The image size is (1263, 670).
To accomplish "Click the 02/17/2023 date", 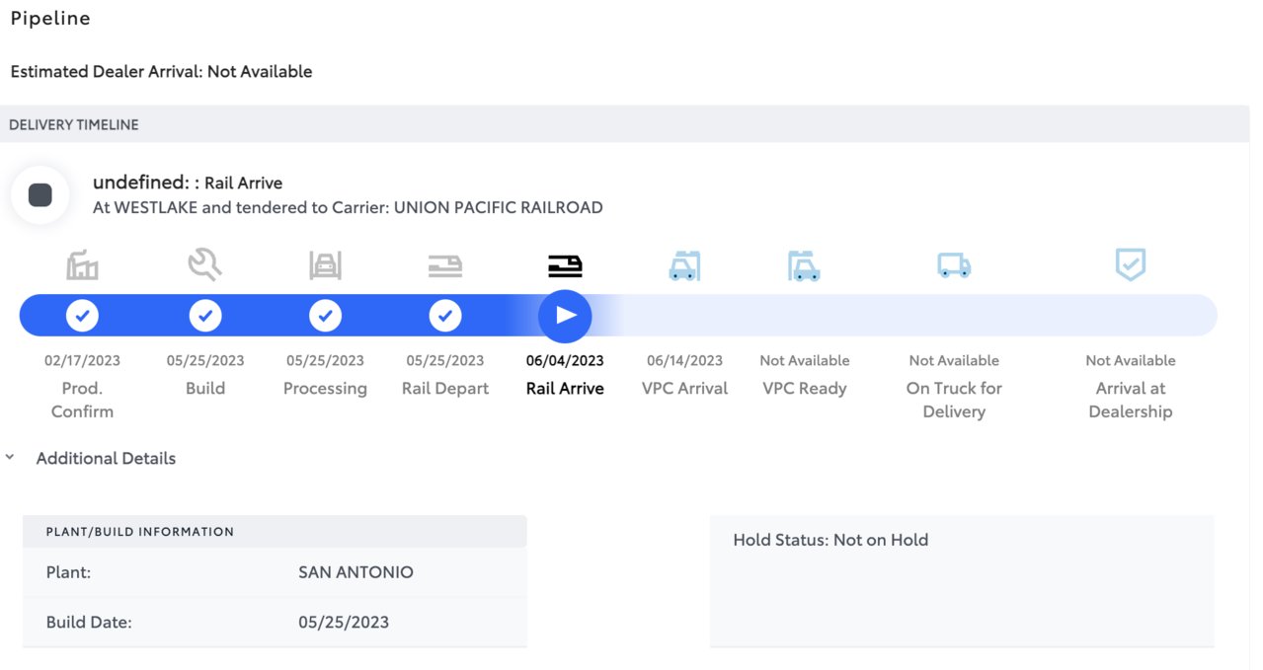I will [x=82, y=360].
